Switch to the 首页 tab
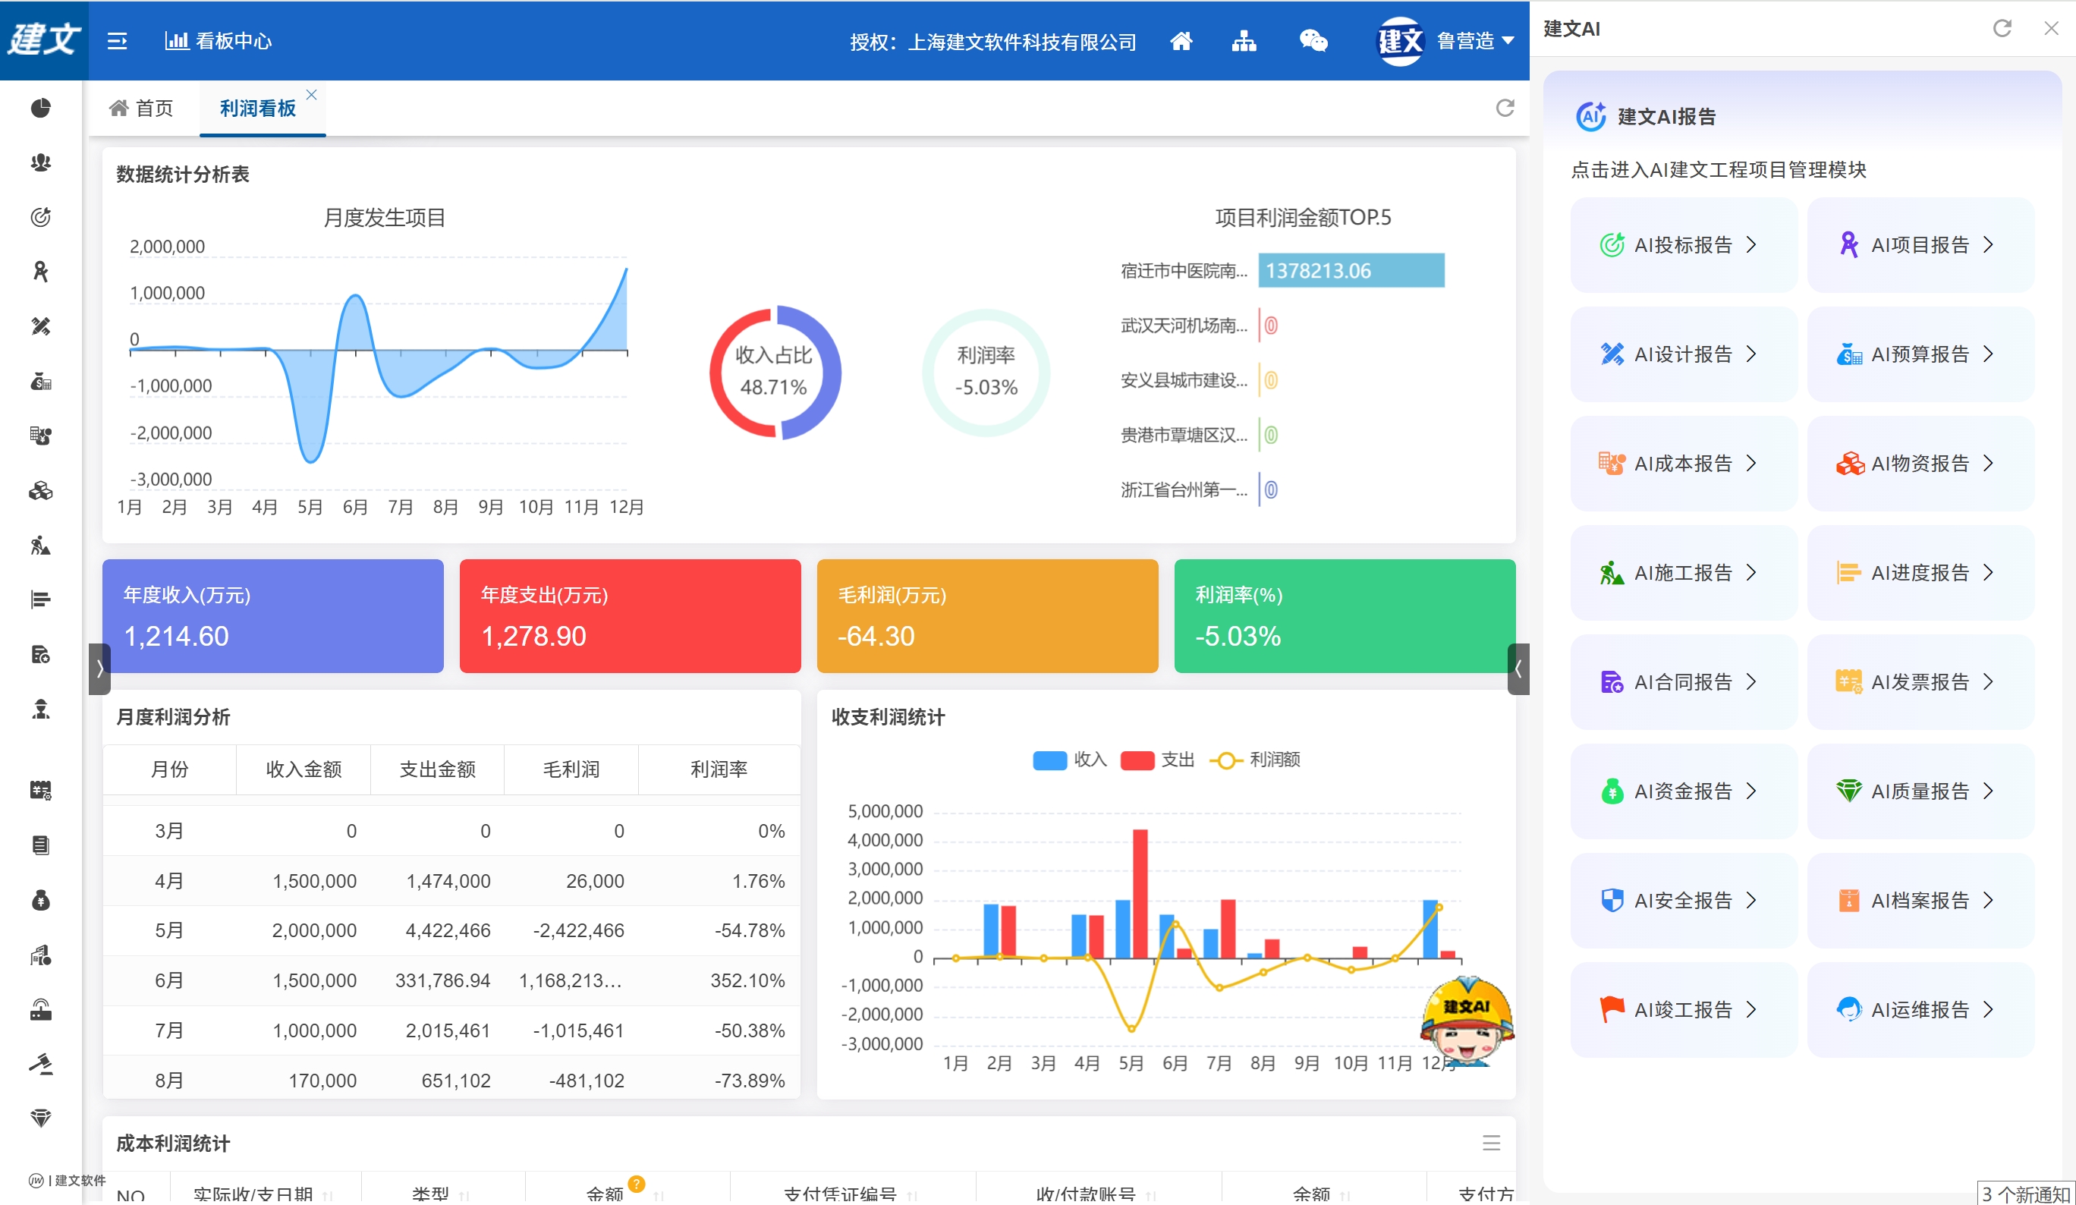The height and width of the screenshot is (1205, 2076). tap(143, 108)
